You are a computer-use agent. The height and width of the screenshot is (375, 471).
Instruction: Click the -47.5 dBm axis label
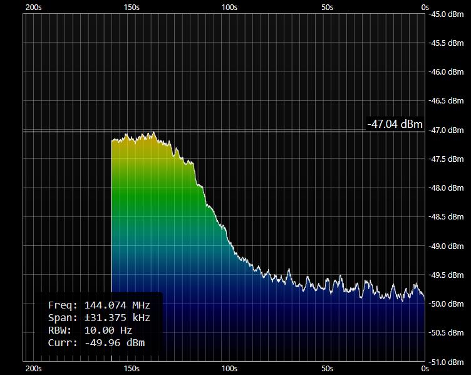point(446,159)
